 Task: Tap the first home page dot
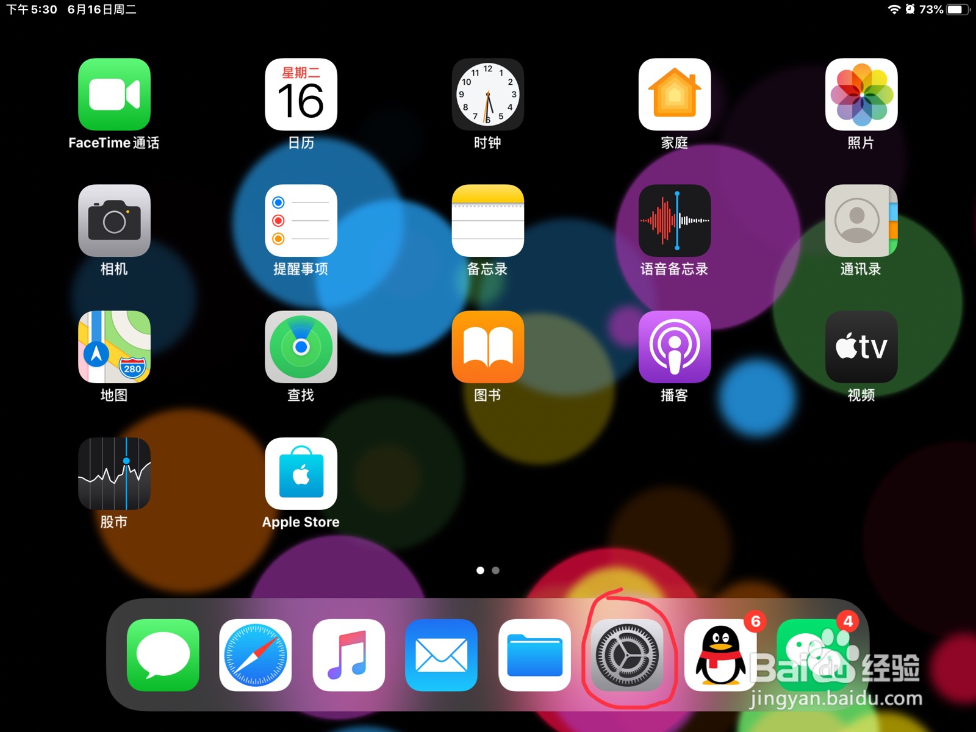click(480, 570)
